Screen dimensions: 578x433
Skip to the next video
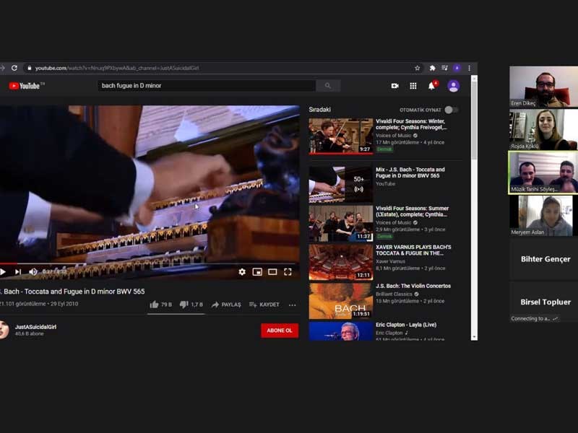(x=17, y=272)
